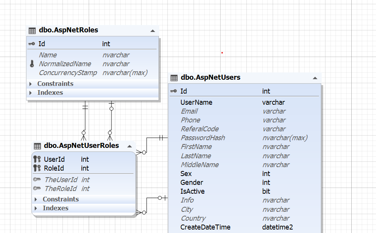Click the nvarchar(max) type of PasswordHash

click(x=285, y=138)
